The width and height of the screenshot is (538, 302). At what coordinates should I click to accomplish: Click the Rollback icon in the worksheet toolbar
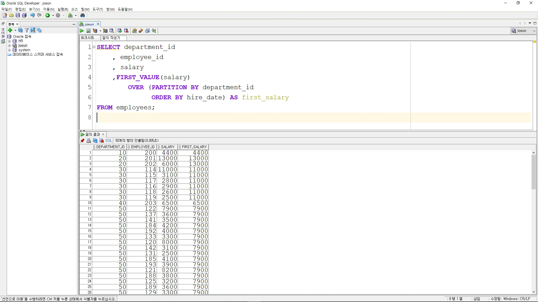[126, 31]
